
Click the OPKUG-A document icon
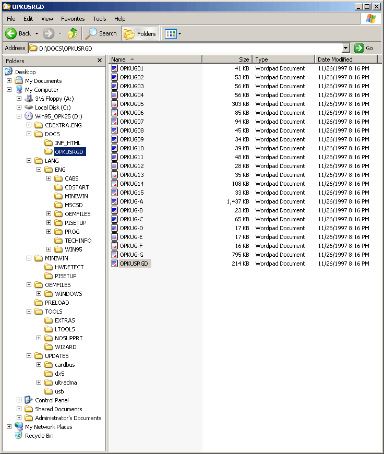click(115, 201)
